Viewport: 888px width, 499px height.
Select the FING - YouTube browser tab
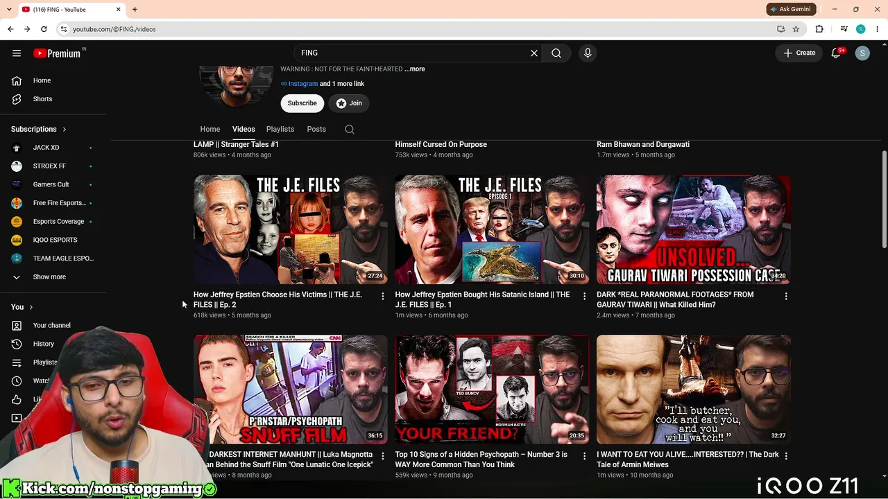pyautogui.click(x=69, y=10)
